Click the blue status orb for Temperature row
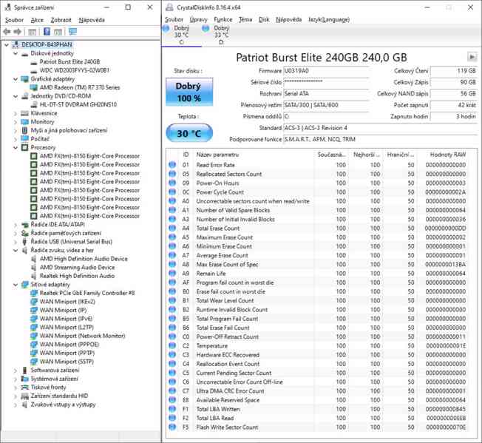The height and width of the screenshot is (443, 482). coord(172,345)
